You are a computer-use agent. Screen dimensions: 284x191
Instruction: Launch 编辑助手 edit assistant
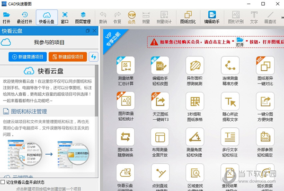click(212, 17)
